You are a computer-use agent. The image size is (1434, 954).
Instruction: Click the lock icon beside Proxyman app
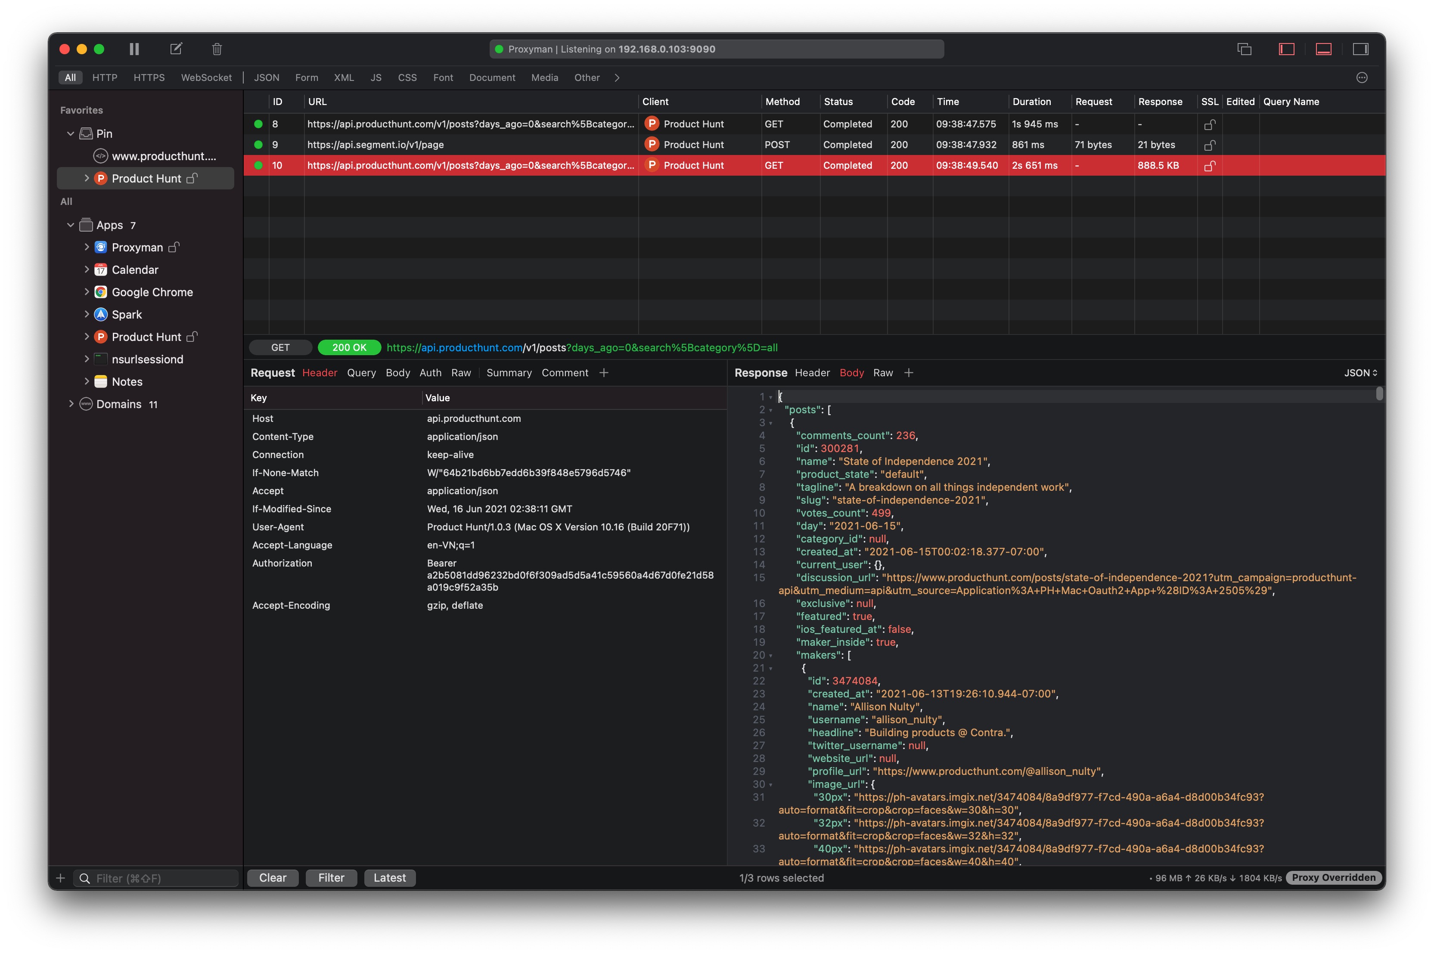click(x=174, y=247)
